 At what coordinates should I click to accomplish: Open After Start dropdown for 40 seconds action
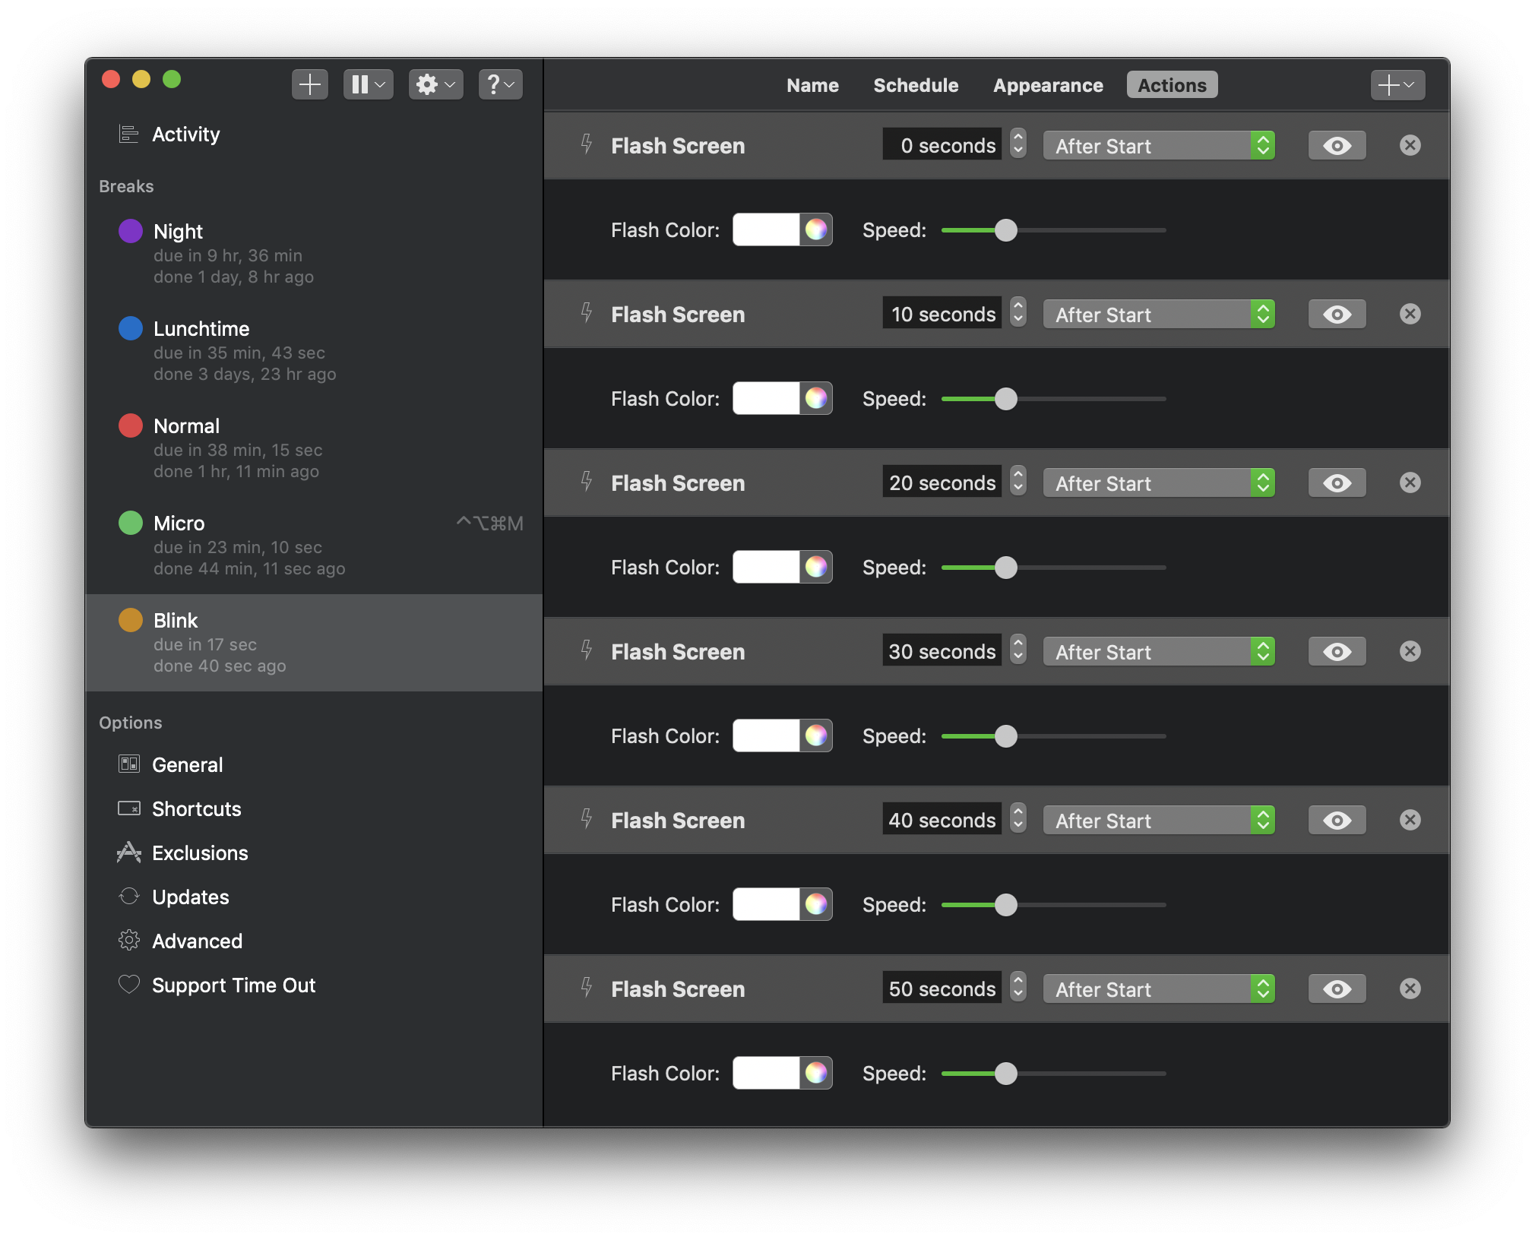[1159, 821]
